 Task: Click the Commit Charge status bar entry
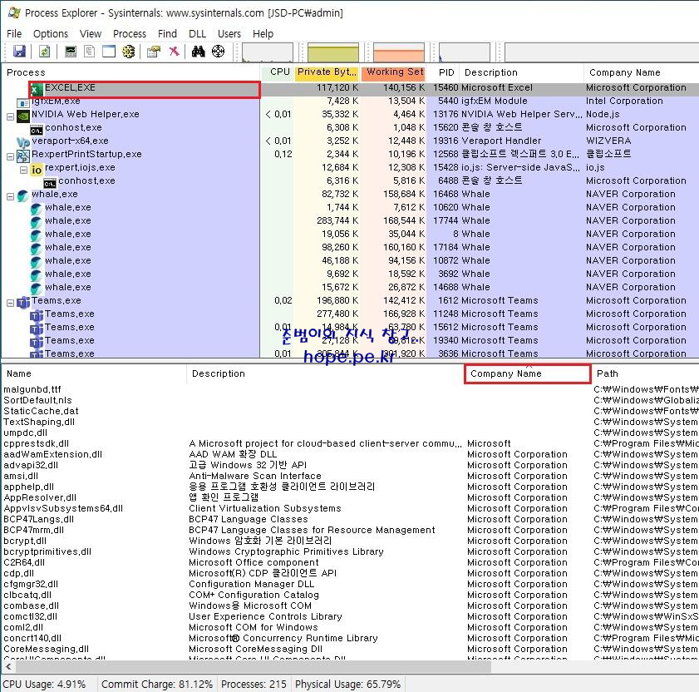(x=157, y=685)
